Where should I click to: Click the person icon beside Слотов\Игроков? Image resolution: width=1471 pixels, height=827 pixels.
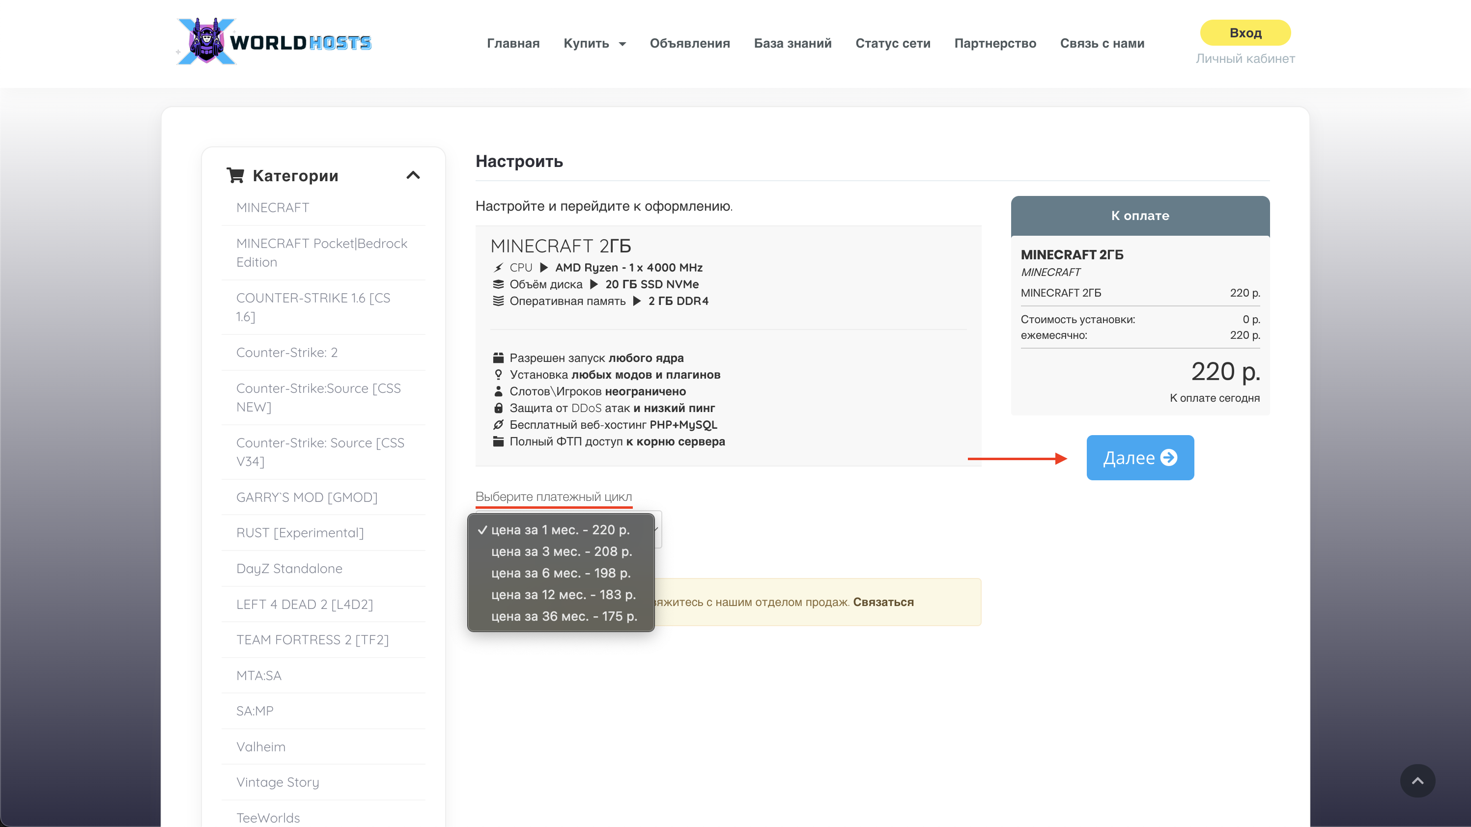(498, 391)
